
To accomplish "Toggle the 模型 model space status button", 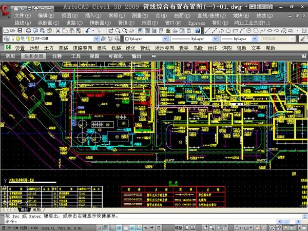I will pyautogui.click(x=178, y=226).
